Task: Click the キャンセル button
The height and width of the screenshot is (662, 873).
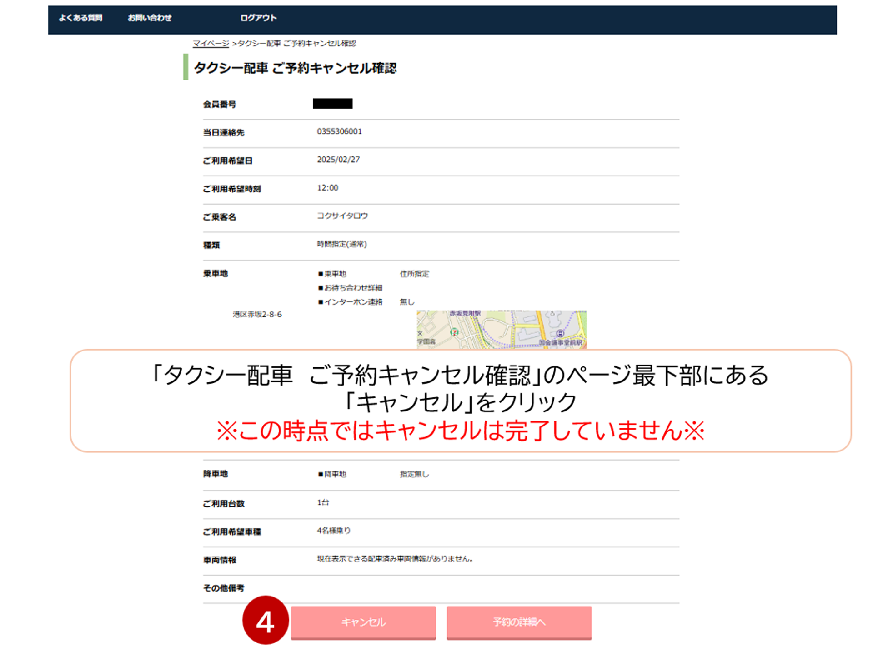Action: click(363, 622)
